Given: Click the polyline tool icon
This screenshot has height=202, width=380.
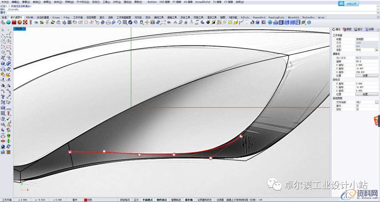Looking at the screenshot, I should point(3,36).
